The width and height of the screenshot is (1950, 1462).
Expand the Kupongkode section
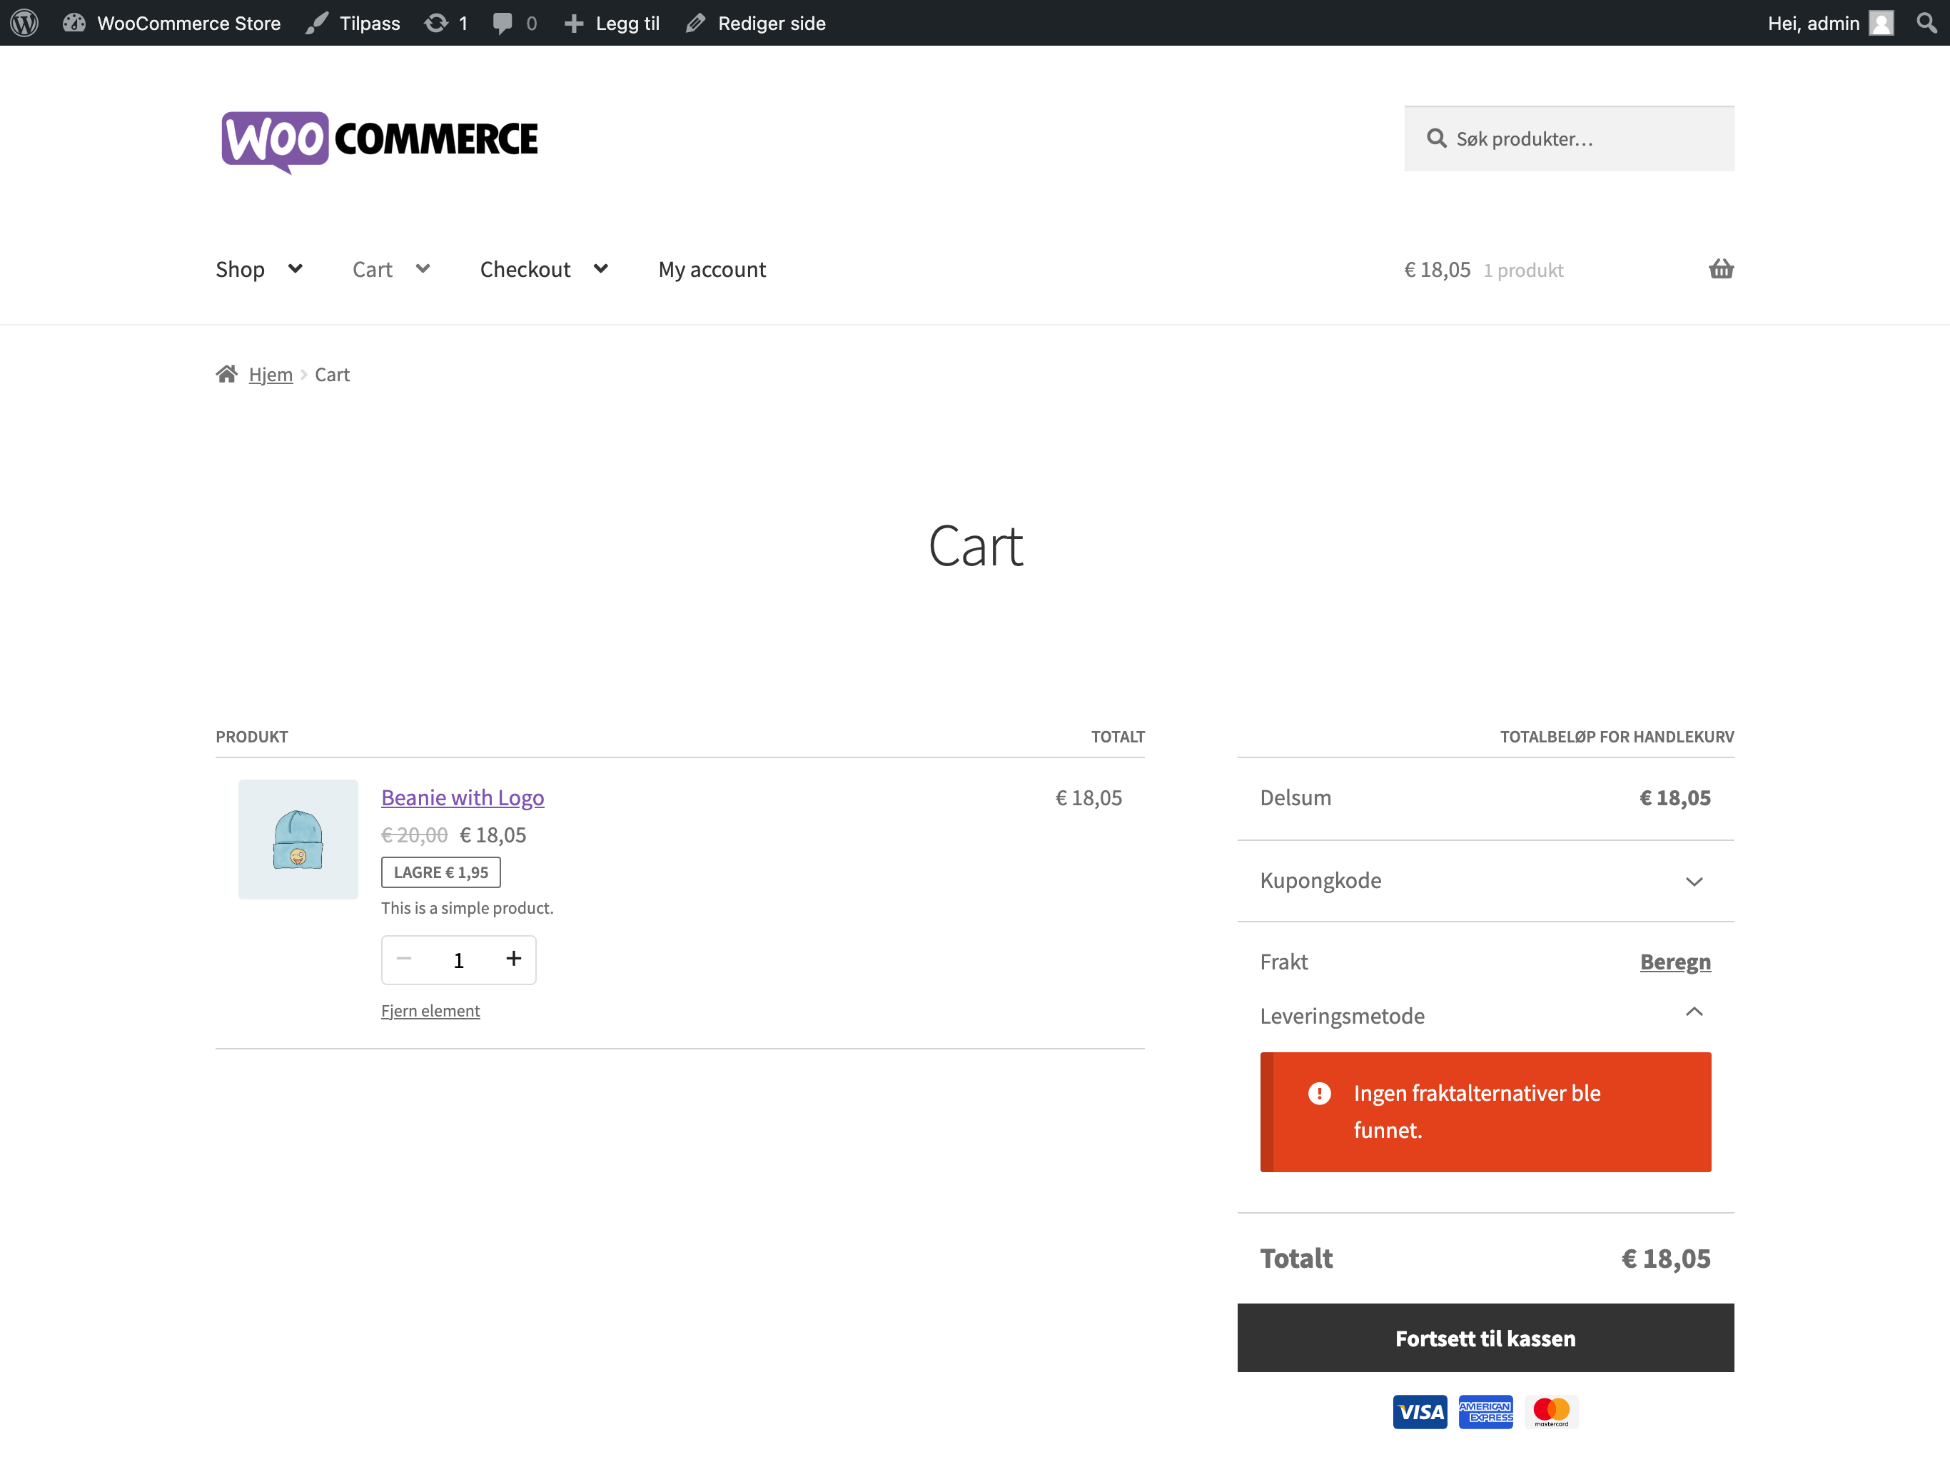pos(1485,881)
